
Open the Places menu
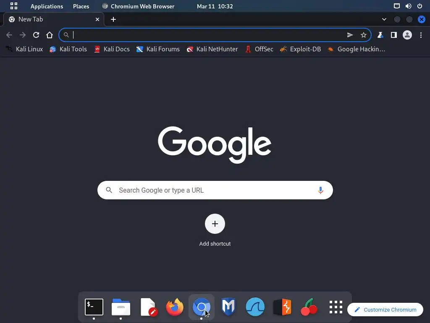click(x=81, y=6)
